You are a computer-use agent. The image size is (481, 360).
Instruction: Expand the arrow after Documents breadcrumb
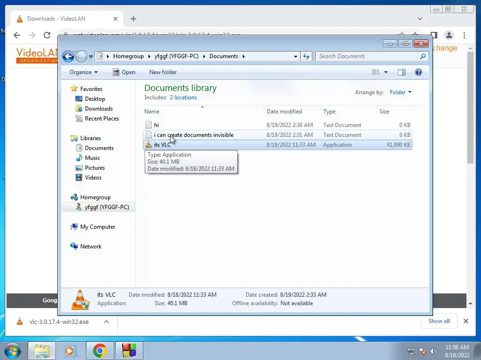pos(244,56)
